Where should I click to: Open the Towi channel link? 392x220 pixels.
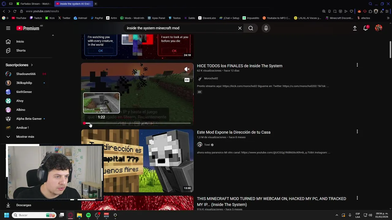[207, 145]
